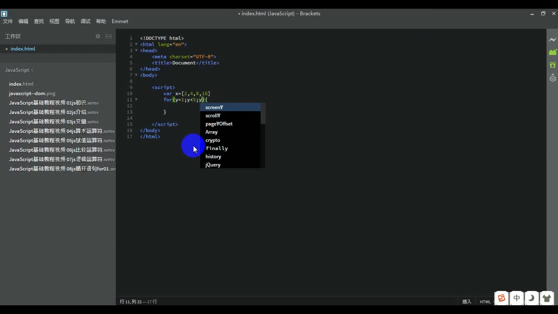This screenshot has height=314, width=558.
Task: Collapse the html tag on line 2
Action: 136,44
